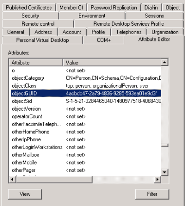Select the objectVersion attribute row
Viewport: 185px width, 206px height.
pyautogui.click(x=86, y=109)
